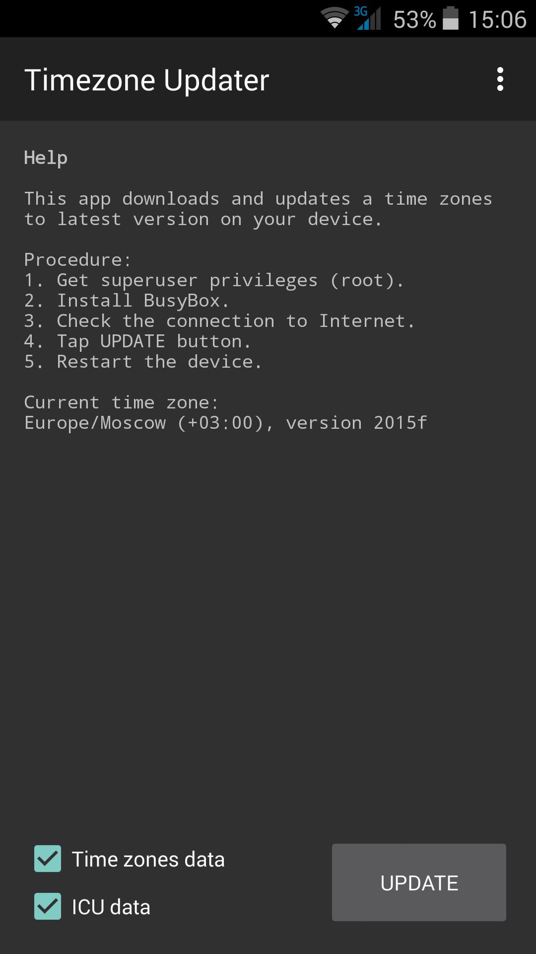Tap the Help heading
Viewport: 536px width, 954px height.
pos(46,158)
